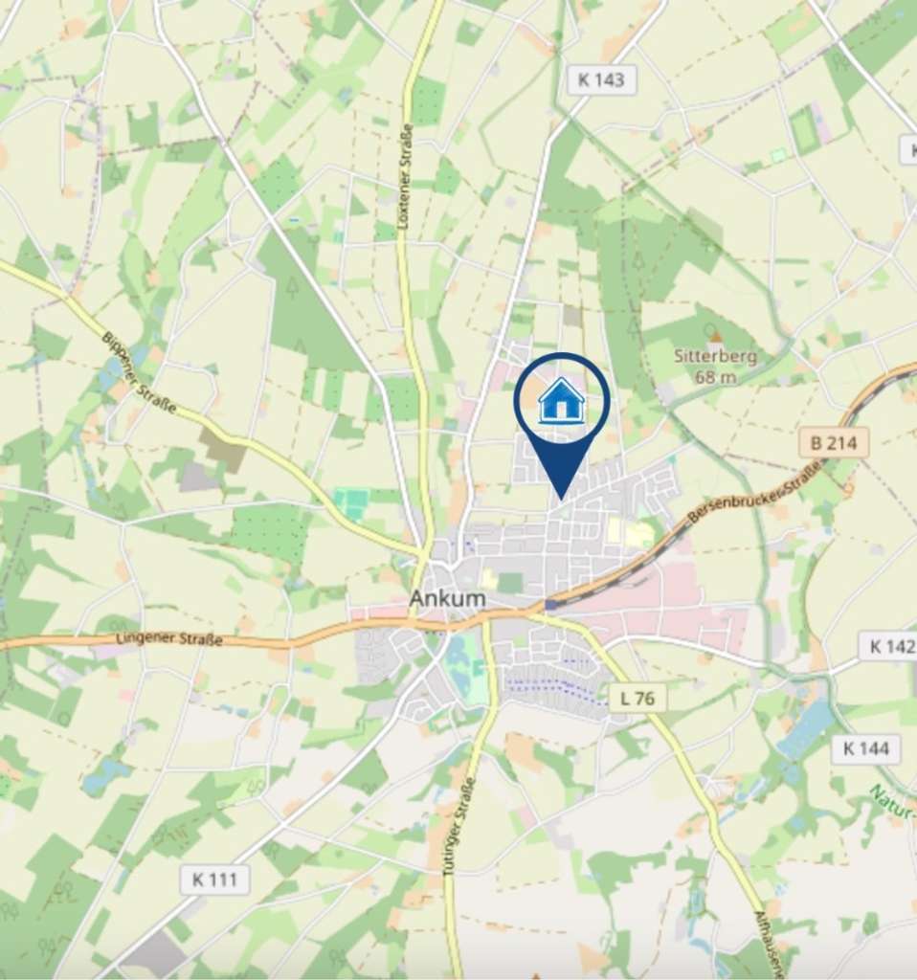Click the K 142 road shield
The width and height of the screenshot is (917, 980).
coord(889,646)
